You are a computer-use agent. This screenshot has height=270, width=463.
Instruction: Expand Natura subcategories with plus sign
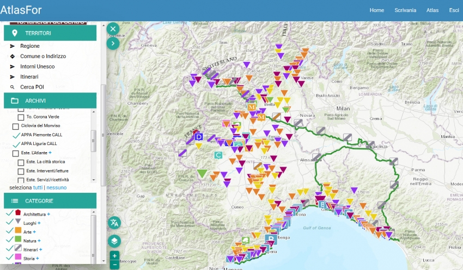39,241
